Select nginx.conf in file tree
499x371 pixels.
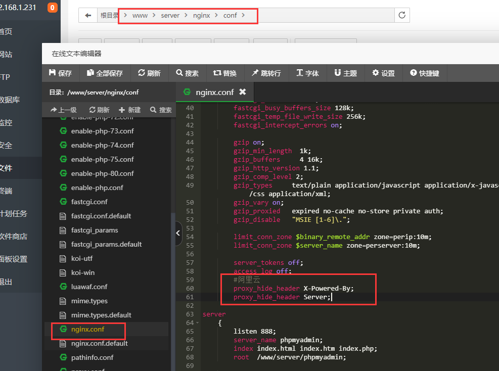coord(87,330)
